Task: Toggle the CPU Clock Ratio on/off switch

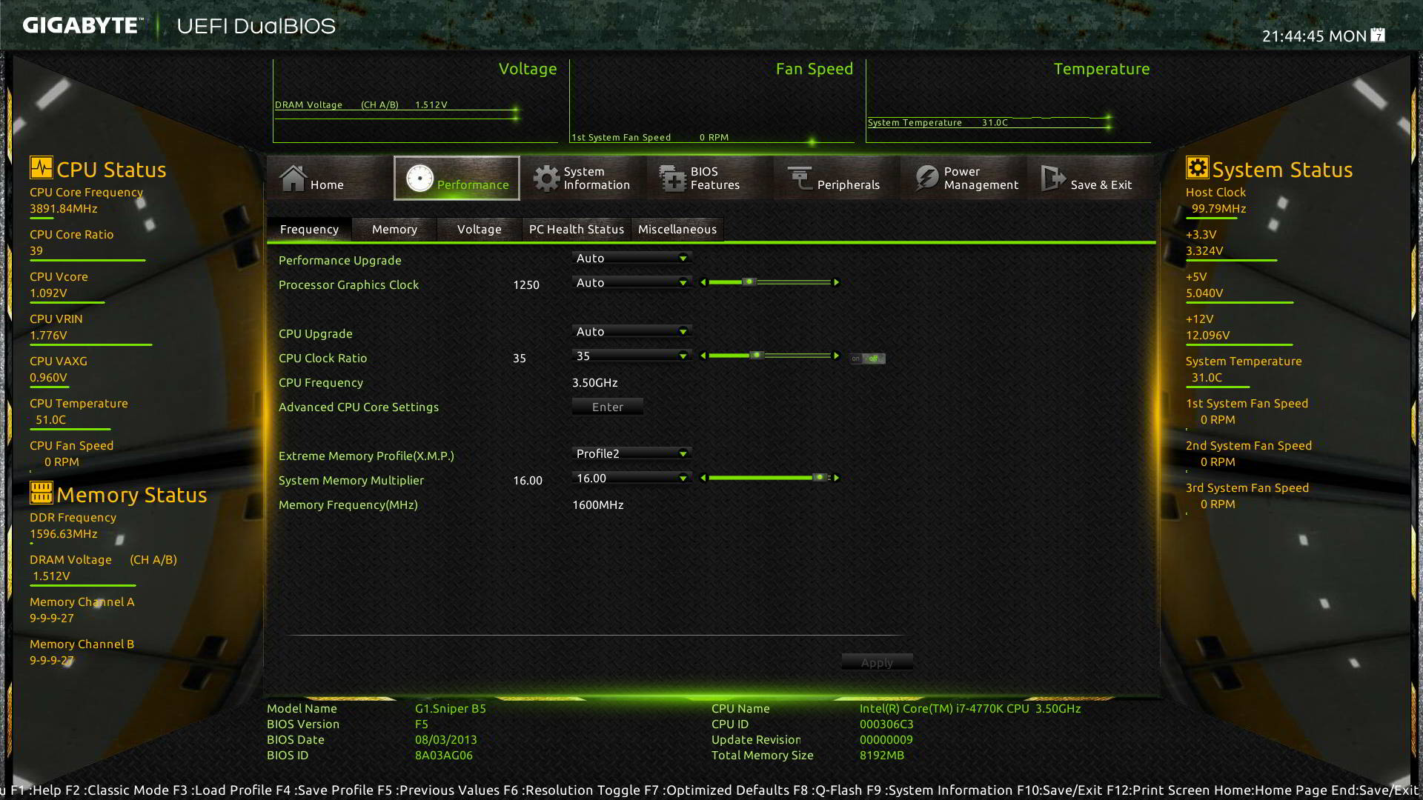Action: tap(867, 359)
